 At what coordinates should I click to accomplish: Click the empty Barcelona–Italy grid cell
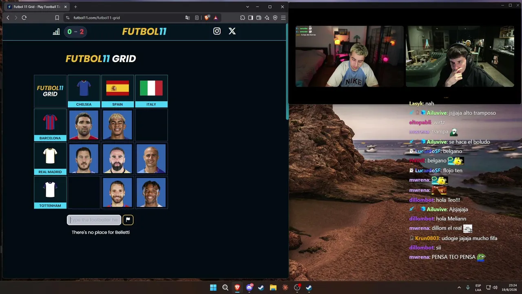151,125
